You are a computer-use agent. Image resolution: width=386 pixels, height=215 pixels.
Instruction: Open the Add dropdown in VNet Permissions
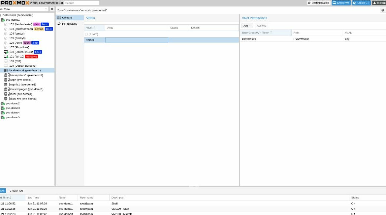247,26
